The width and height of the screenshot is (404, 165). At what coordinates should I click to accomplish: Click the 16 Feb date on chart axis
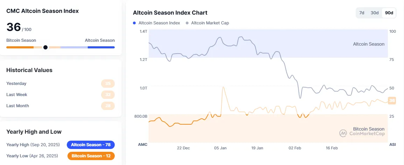tap(332, 148)
